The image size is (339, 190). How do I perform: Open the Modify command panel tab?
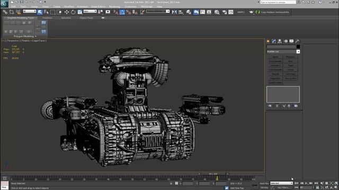[274, 41]
